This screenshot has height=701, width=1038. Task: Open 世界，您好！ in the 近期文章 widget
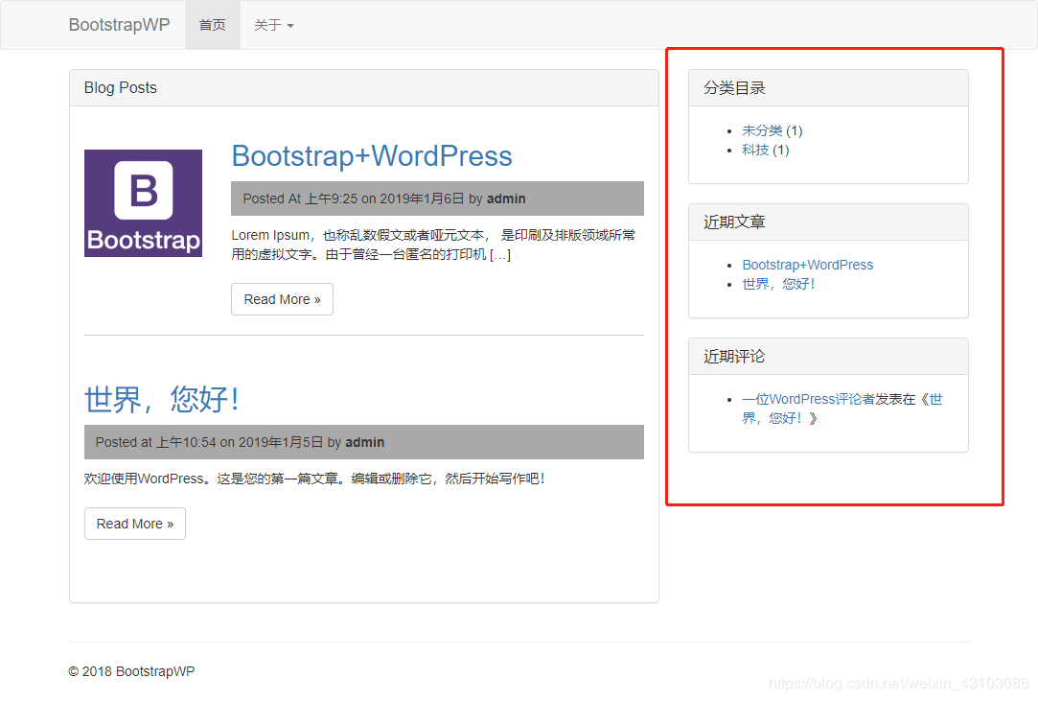tap(778, 284)
